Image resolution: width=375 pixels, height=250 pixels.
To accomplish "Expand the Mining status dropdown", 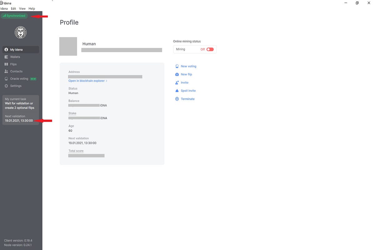I will pyautogui.click(x=195, y=49).
